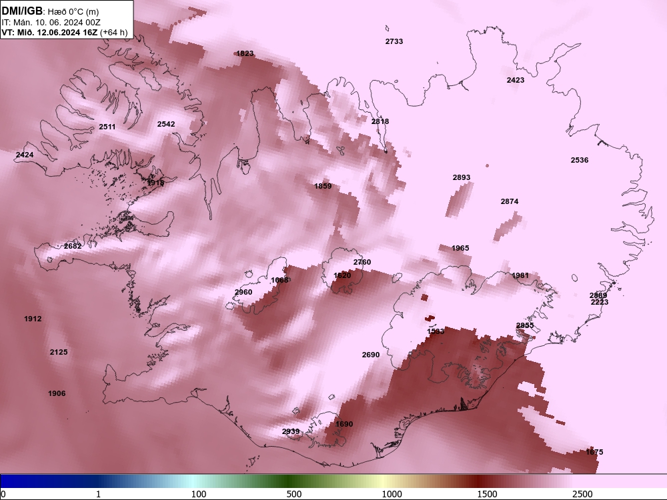The height and width of the screenshot is (500, 667).
Task: Click the 1965 label
Action: [460, 248]
